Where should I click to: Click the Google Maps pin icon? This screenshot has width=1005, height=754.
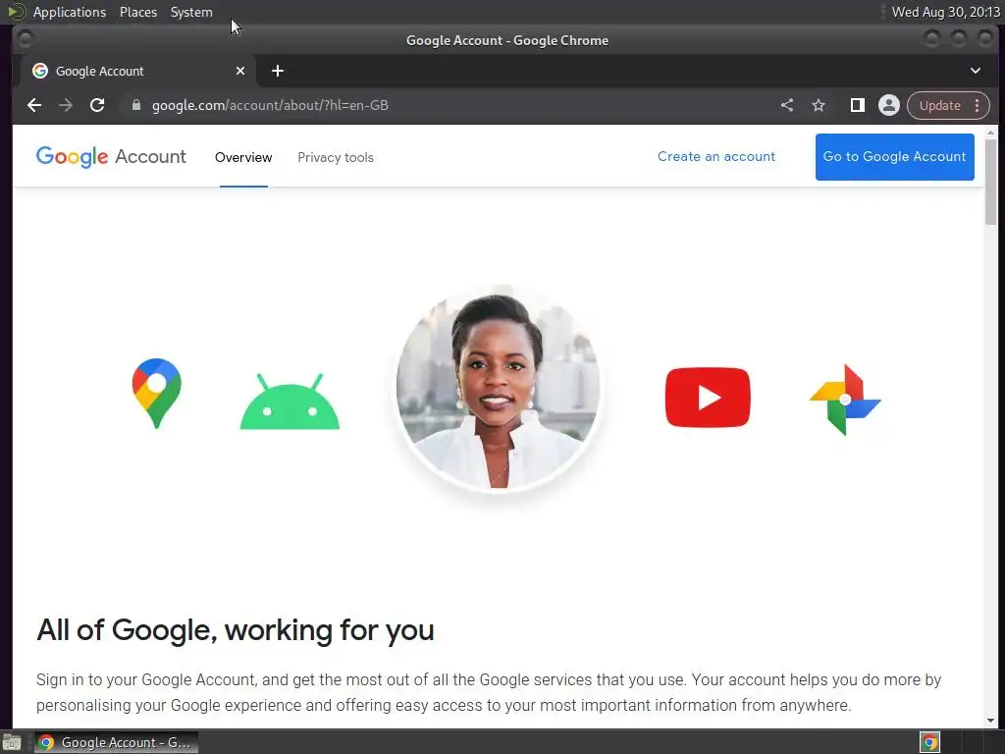[x=156, y=393]
